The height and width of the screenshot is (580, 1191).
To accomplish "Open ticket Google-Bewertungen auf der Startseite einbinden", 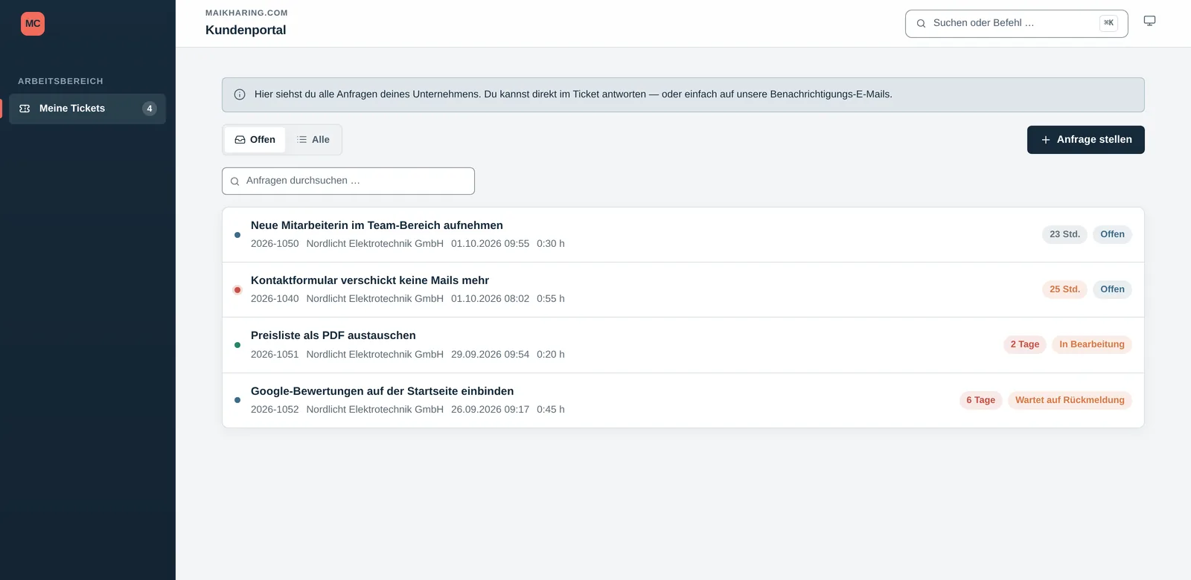I will click(x=683, y=400).
